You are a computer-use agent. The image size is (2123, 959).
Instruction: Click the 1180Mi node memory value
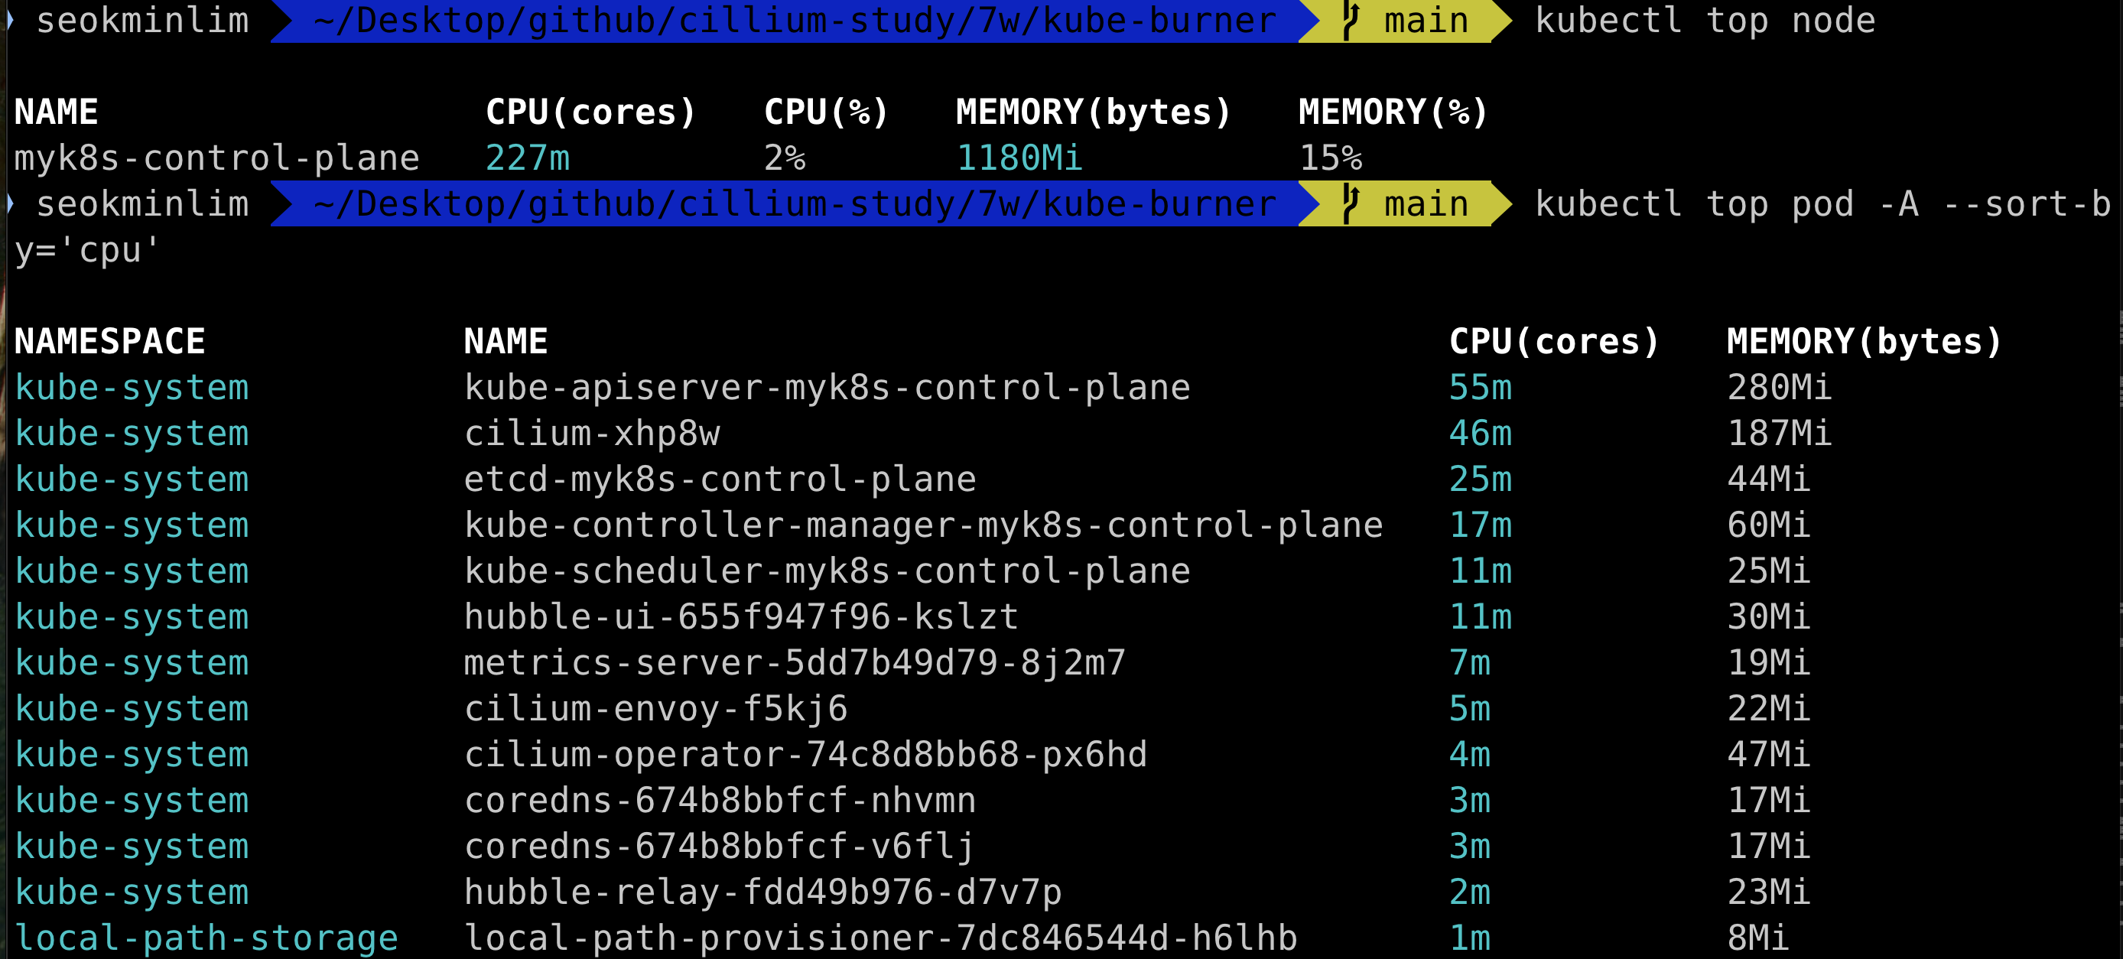click(1019, 158)
